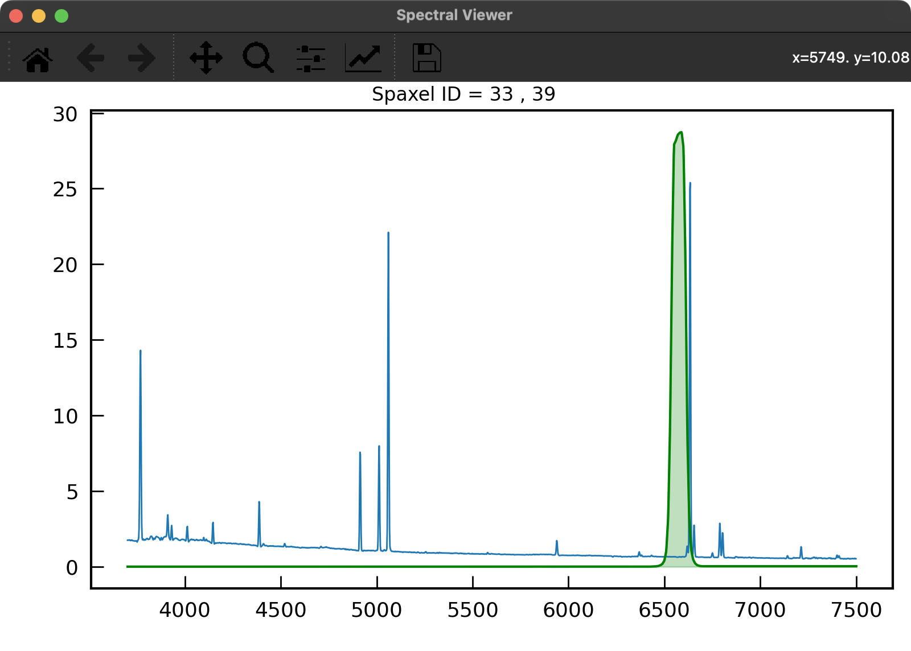Select the Zoom magnifier tool
Image resolution: width=911 pixels, height=651 pixels.
tap(258, 58)
